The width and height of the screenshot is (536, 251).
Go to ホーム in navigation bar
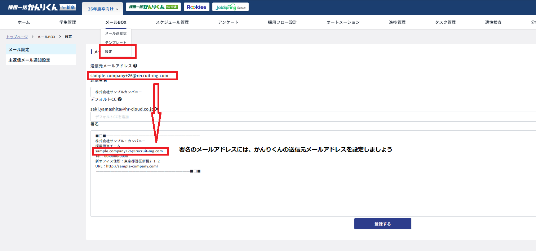coord(24,22)
